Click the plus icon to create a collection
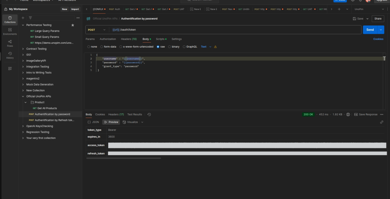The image size is (390, 199). pos(23,18)
